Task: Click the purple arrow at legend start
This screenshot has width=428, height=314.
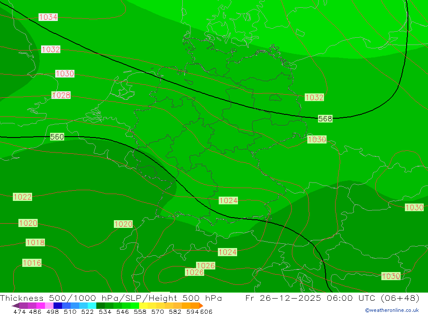Action: [15, 305]
